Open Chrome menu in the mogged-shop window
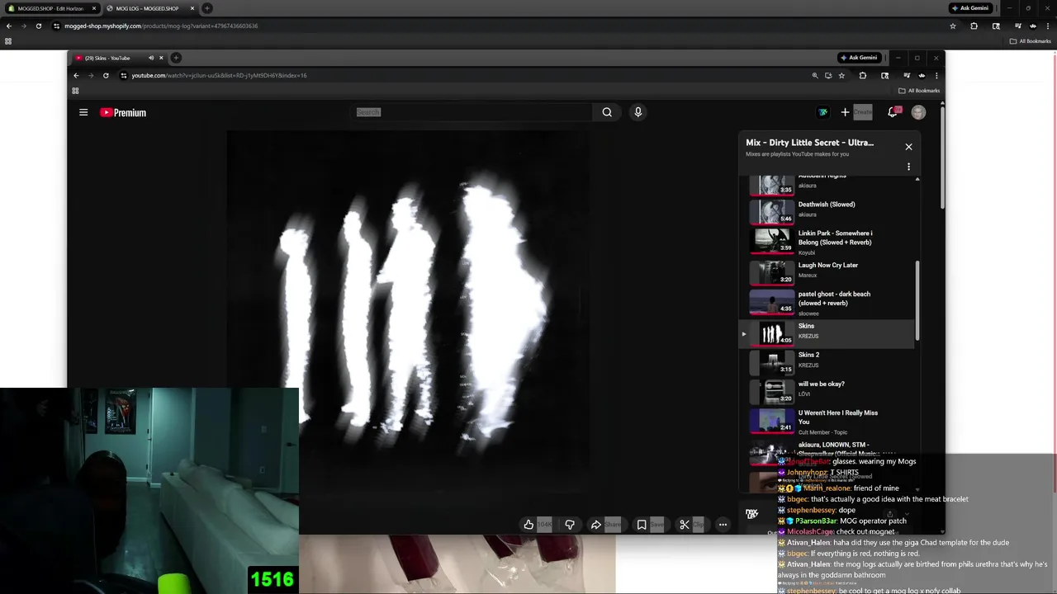1057x594 pixels. [x=1048, y=26]
